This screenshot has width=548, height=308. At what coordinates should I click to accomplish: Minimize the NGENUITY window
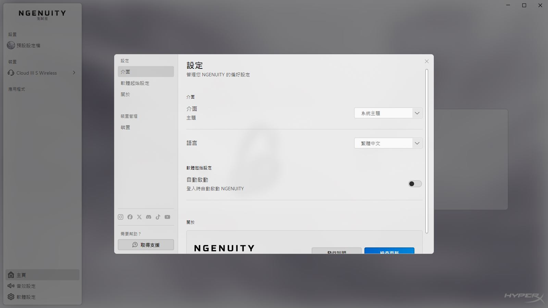click(x=508, y=5)
